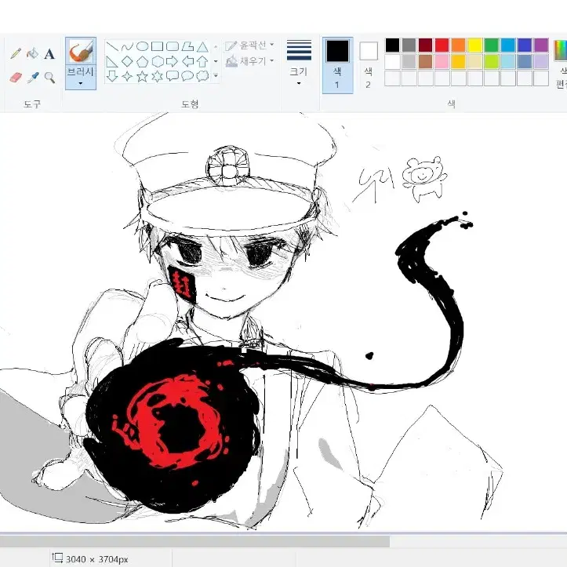Pick the dark red color swatch
This screenshot has width=567, height=567.
pyautogui.click(x=426, y=45)
